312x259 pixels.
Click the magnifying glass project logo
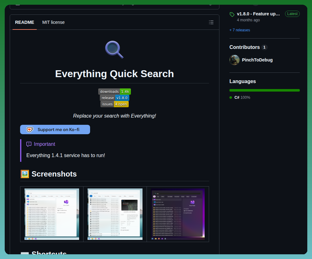click(115, 50)
